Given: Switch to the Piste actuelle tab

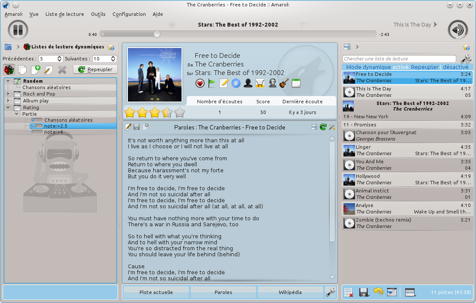Looking at the screenshot, I should 156,292.
